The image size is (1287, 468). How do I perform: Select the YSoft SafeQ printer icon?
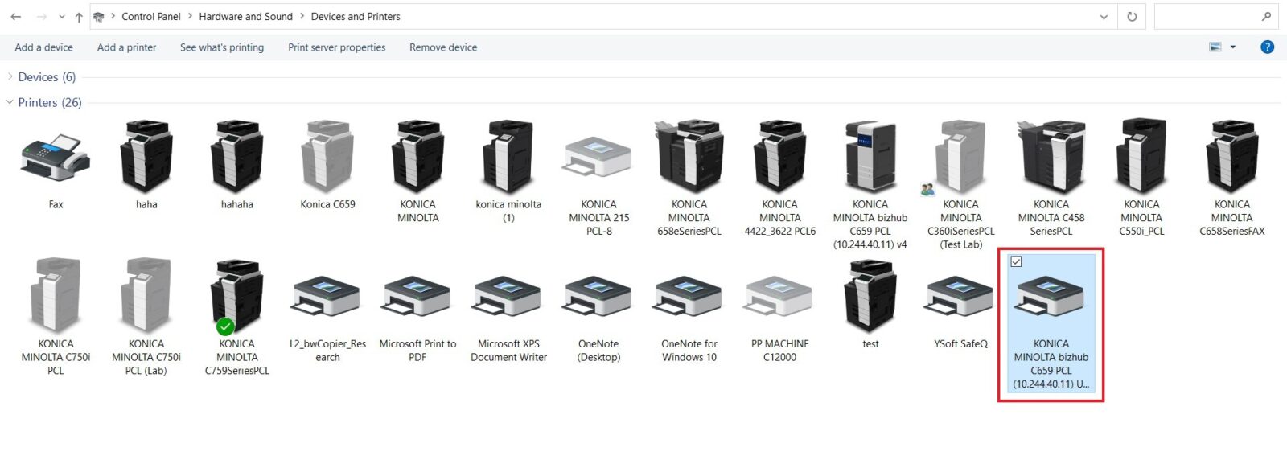960,298
